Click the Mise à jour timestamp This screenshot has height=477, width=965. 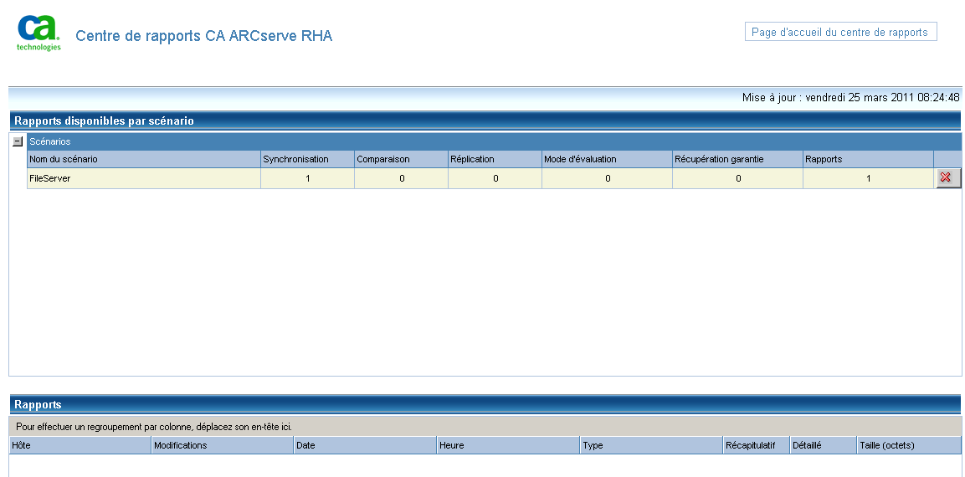[850, 97]
